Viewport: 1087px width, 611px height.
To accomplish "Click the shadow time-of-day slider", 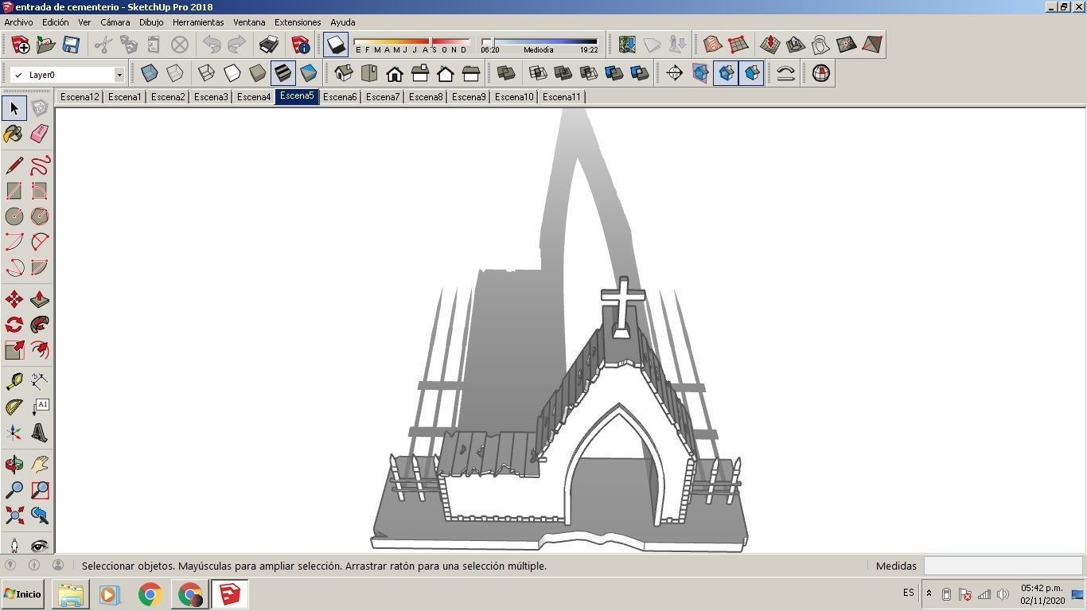I will 540,41.
